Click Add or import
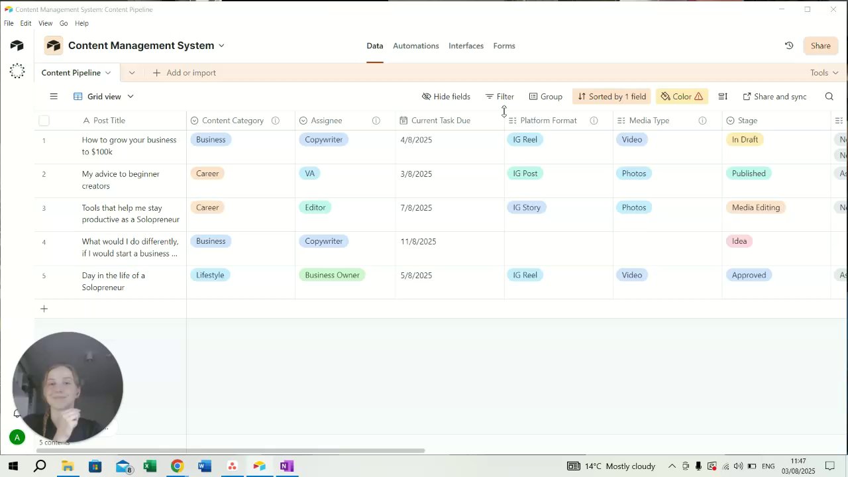 [x=184, y=73]
